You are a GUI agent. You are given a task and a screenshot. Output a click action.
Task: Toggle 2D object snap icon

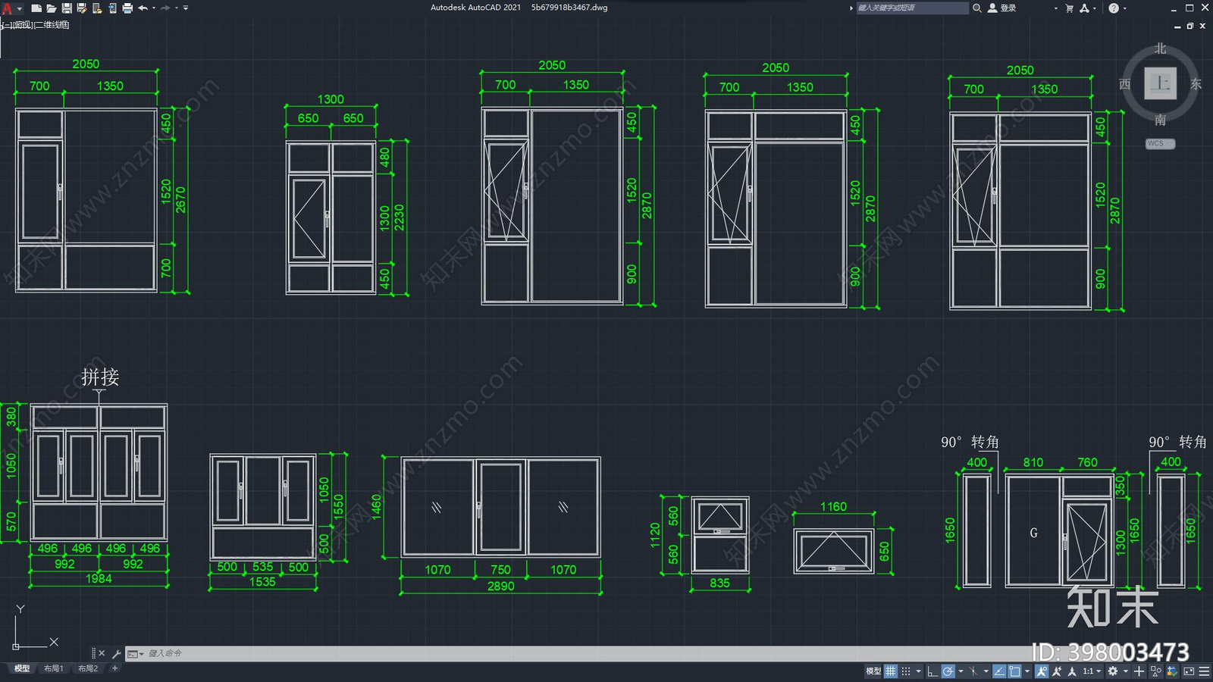(x=1014, y=671)
